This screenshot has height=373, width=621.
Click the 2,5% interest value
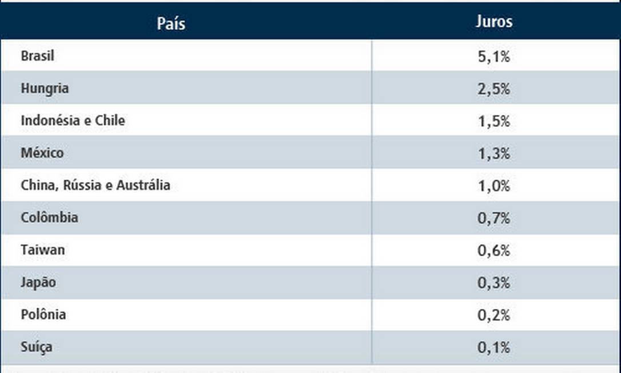point(494,89)
